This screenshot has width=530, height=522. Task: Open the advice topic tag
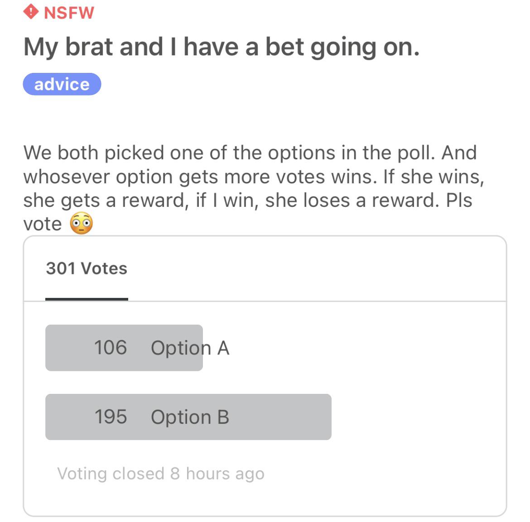point(62,84)
